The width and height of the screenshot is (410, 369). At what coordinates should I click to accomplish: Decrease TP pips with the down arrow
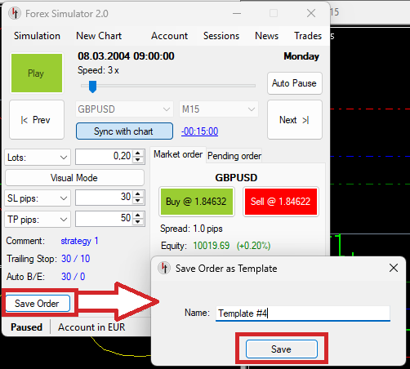tap(138, 222)
